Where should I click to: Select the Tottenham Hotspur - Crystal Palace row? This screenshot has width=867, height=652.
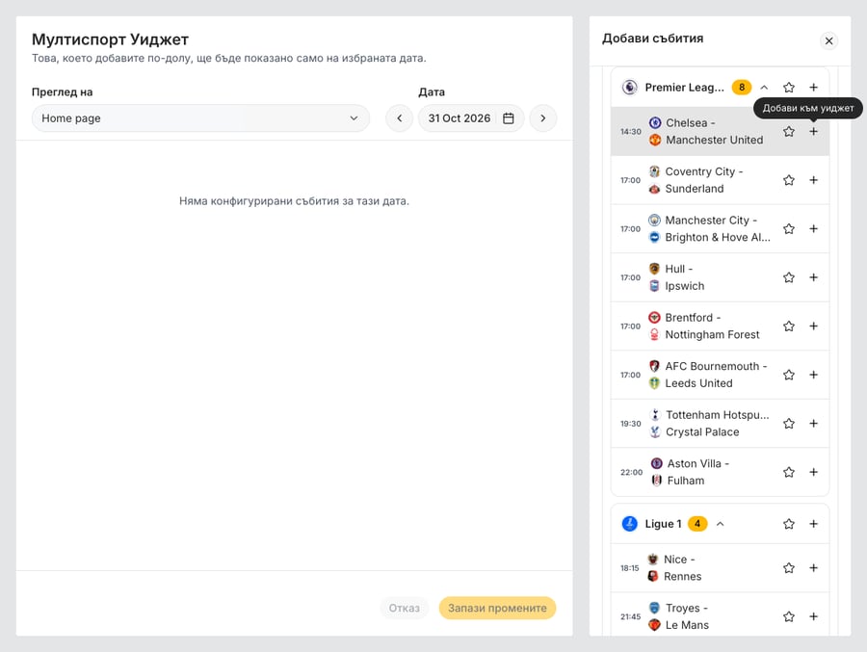click(720, 424)
